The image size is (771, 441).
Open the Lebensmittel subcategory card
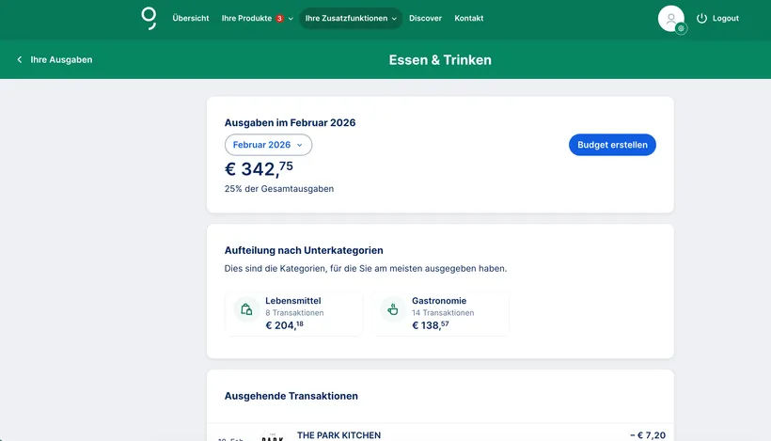tap(294, 313)
